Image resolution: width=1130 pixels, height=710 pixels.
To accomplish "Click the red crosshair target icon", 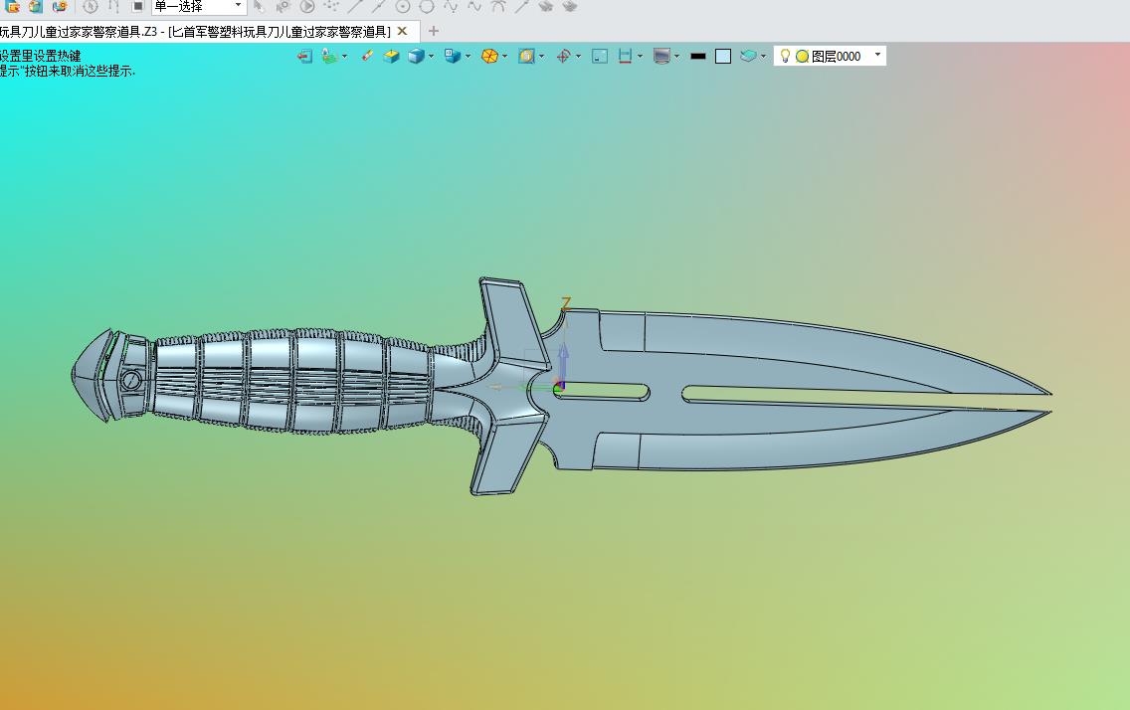I will pyautogui.click(x=564, y=56).
